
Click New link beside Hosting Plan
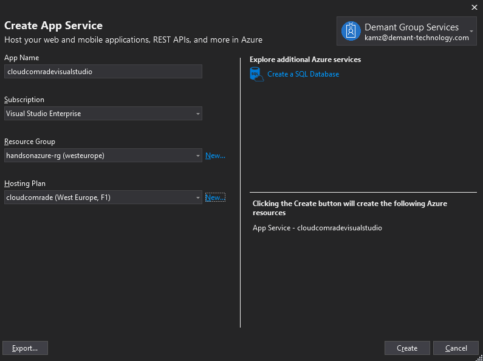[x=215, y=198]
